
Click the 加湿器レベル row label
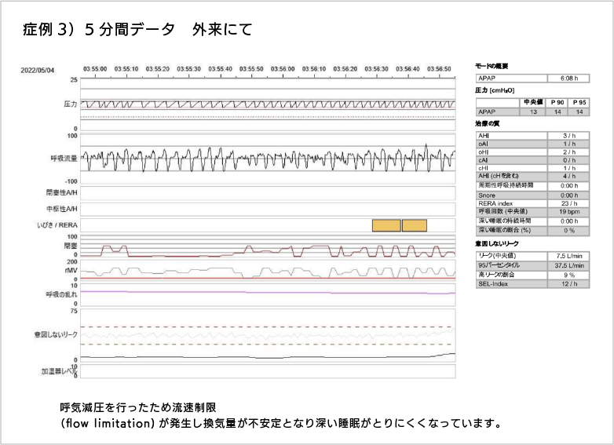[x=59, y=371]
